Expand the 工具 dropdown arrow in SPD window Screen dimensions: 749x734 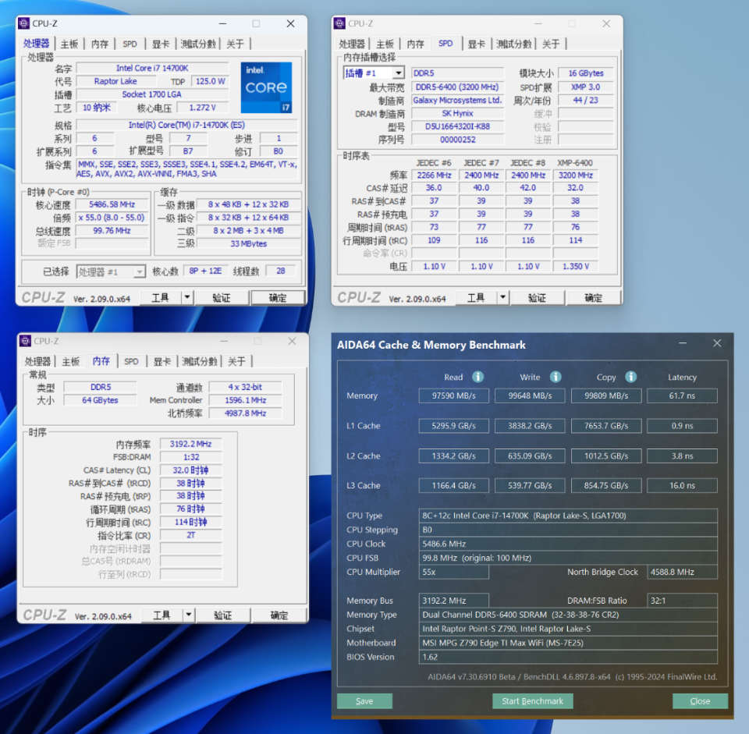coord(503,297)
